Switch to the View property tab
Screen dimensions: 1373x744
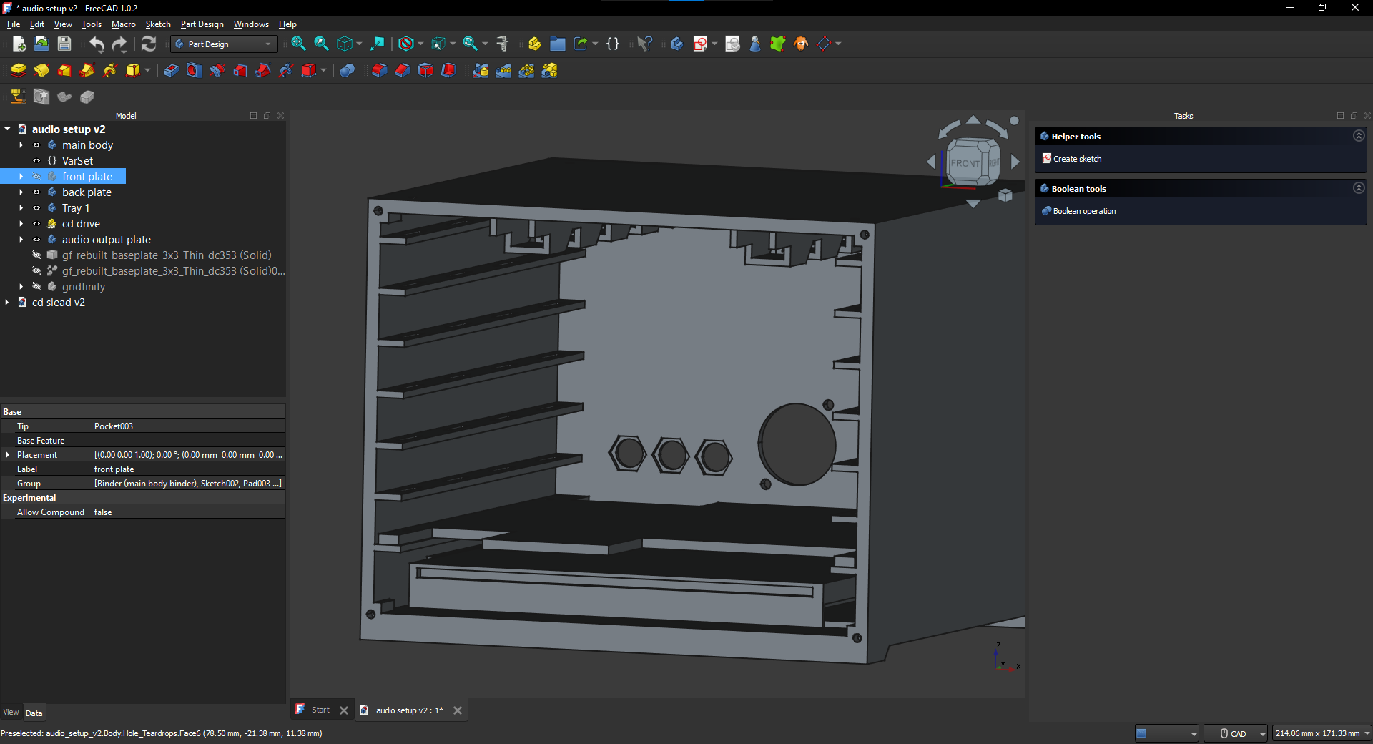(x=11, y=713)
